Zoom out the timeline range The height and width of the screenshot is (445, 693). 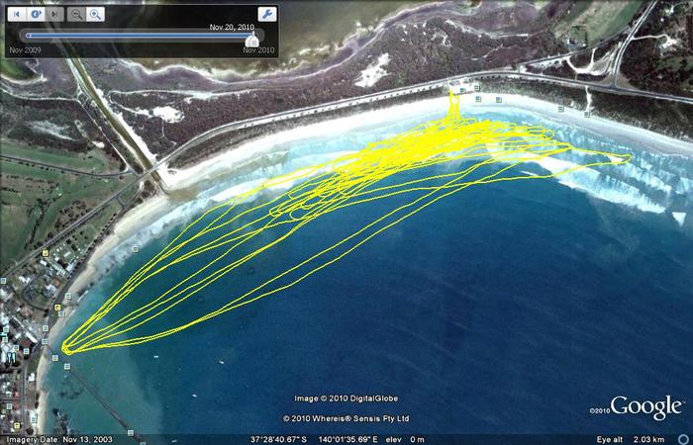tap(78, 14)
